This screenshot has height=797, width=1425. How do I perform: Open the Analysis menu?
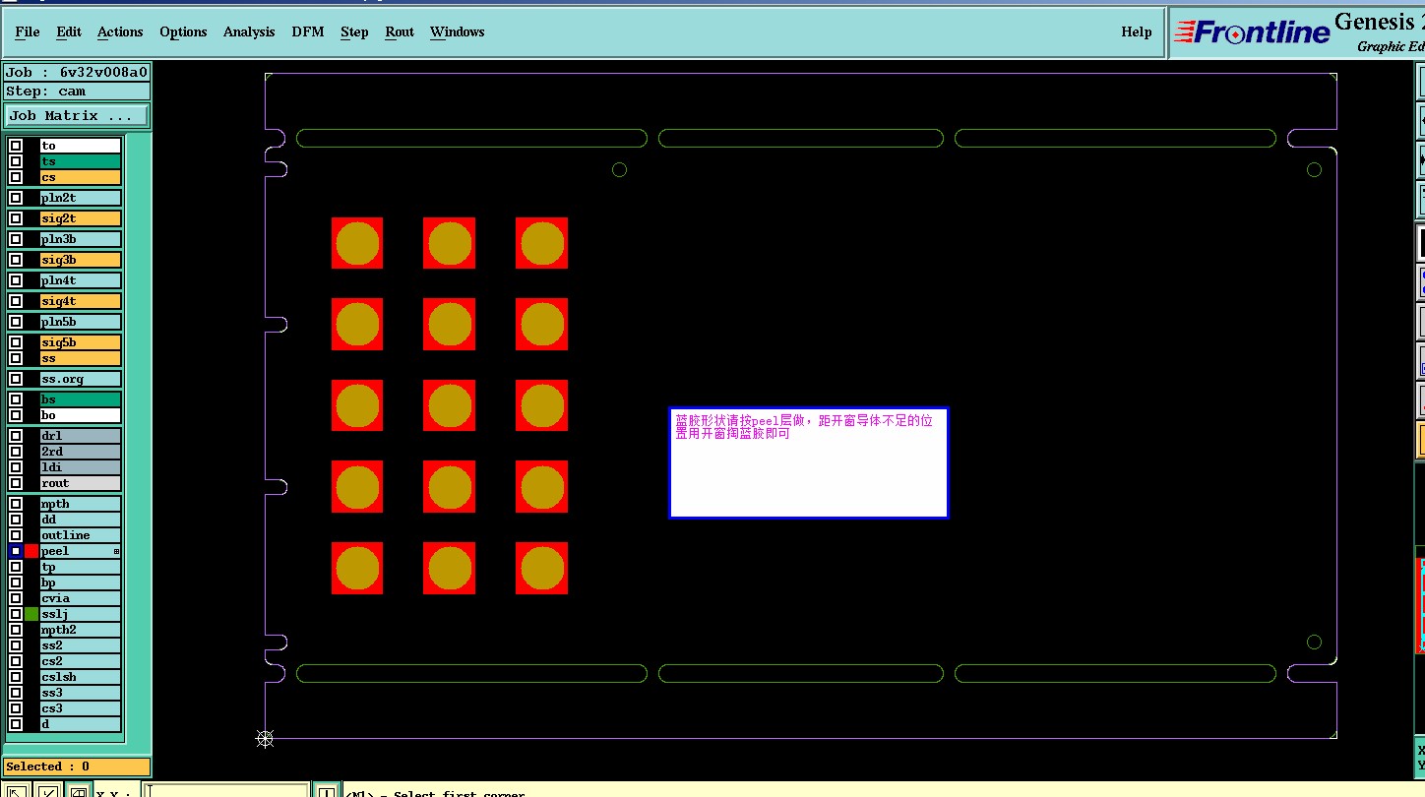[249, 31]
